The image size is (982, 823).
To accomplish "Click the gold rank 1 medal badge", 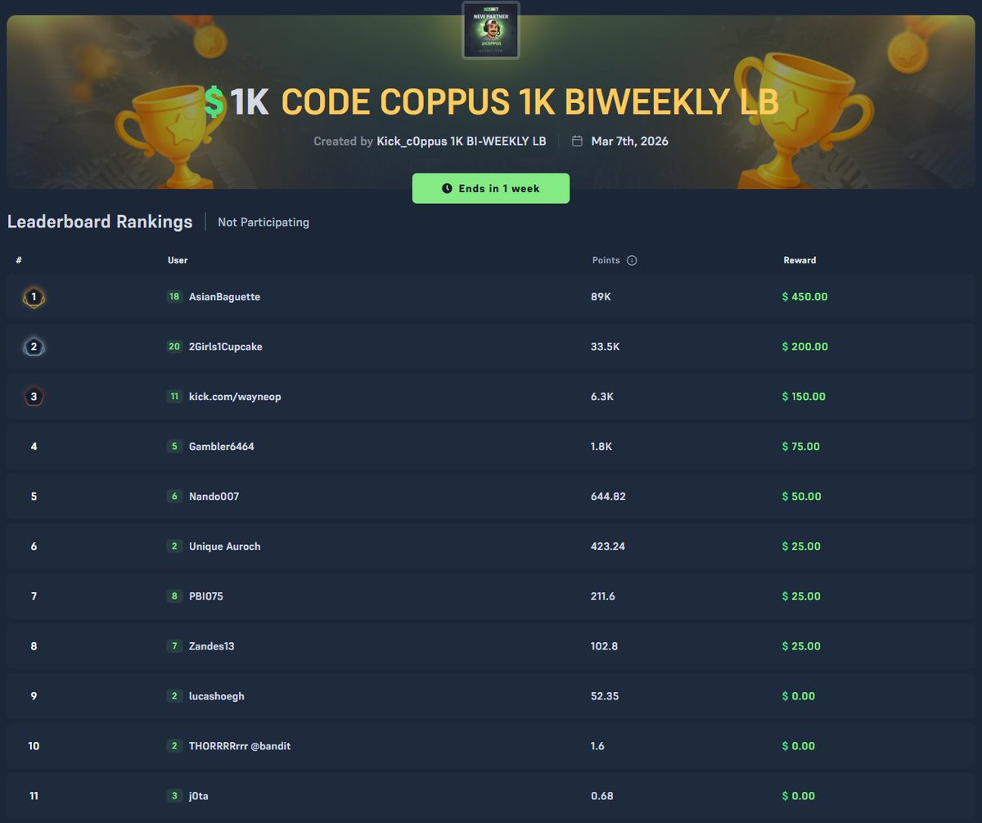I will [x=34, y=297].
